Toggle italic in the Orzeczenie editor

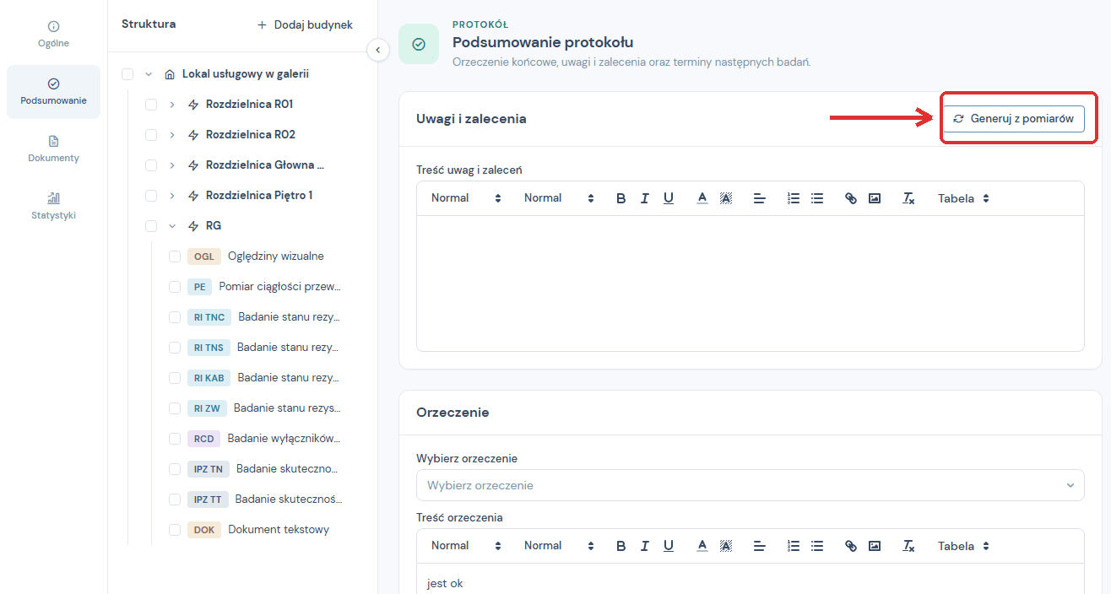point(645,546)
